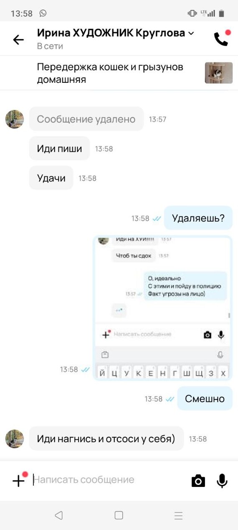Tap the Иди пиши message
The image size is (238, 530).
point(59,149)
